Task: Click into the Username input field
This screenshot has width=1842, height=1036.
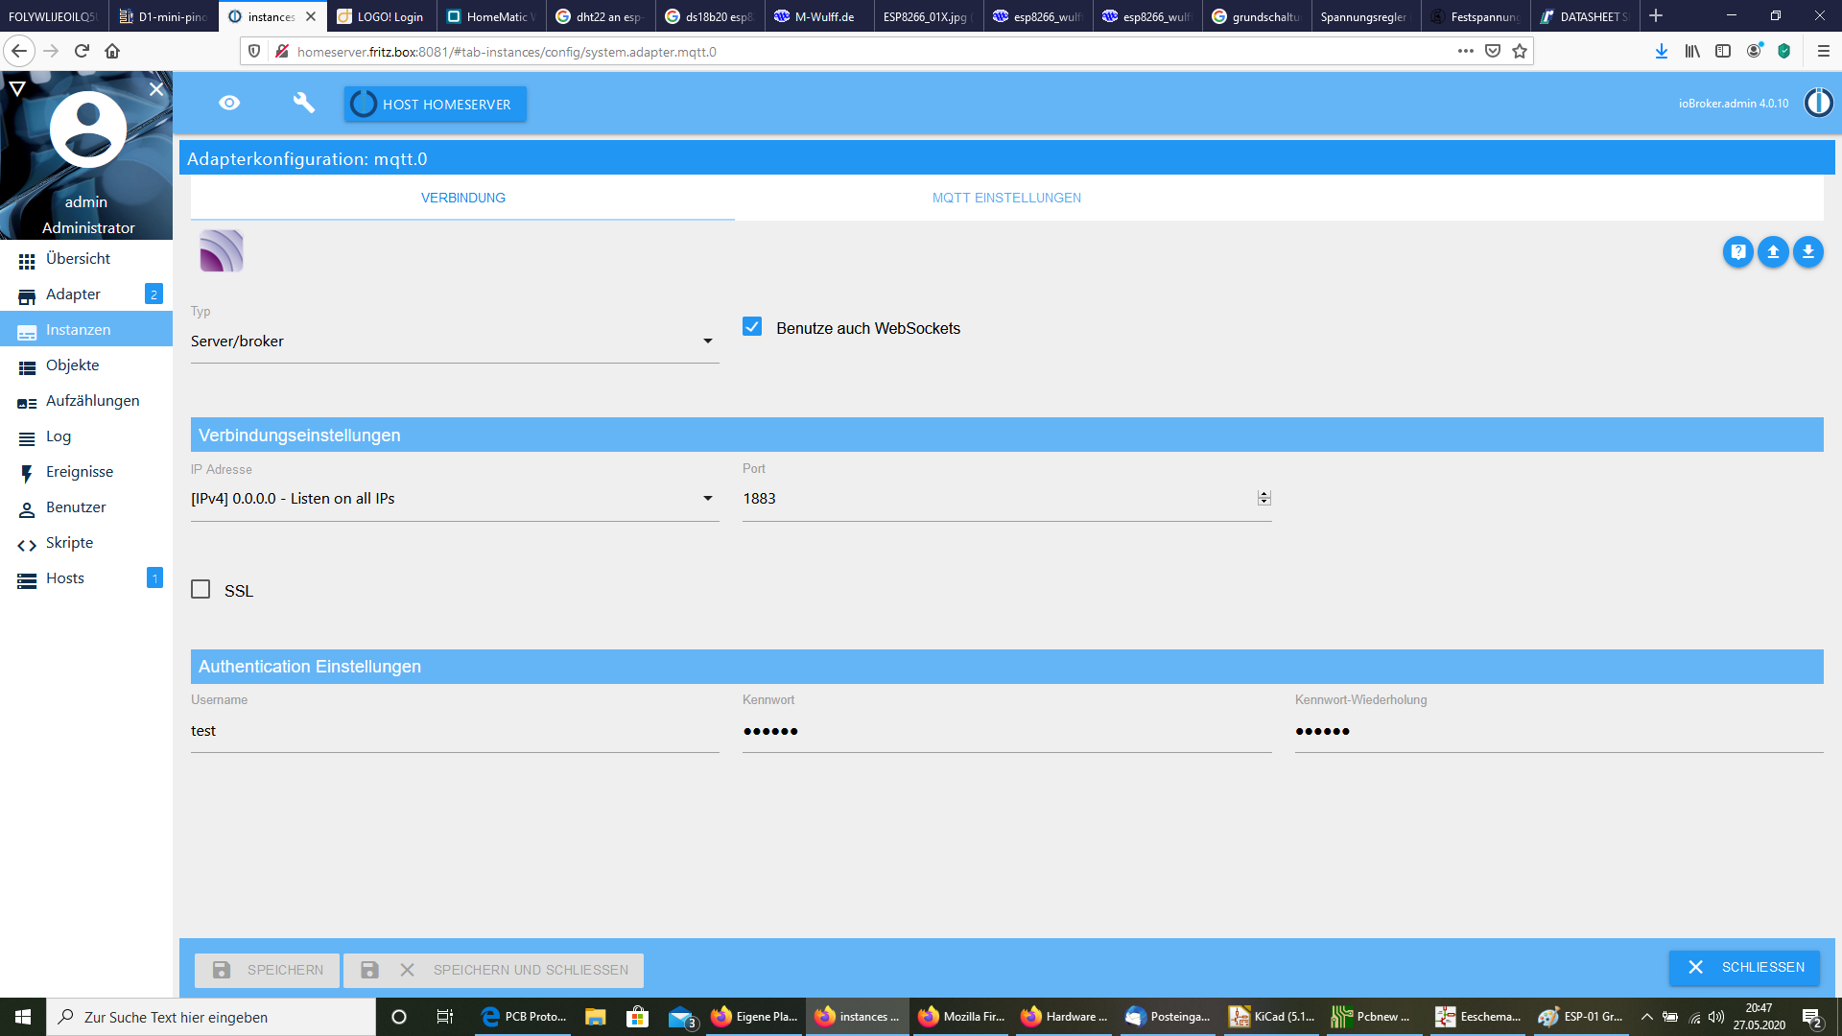Action: [454, 731]
